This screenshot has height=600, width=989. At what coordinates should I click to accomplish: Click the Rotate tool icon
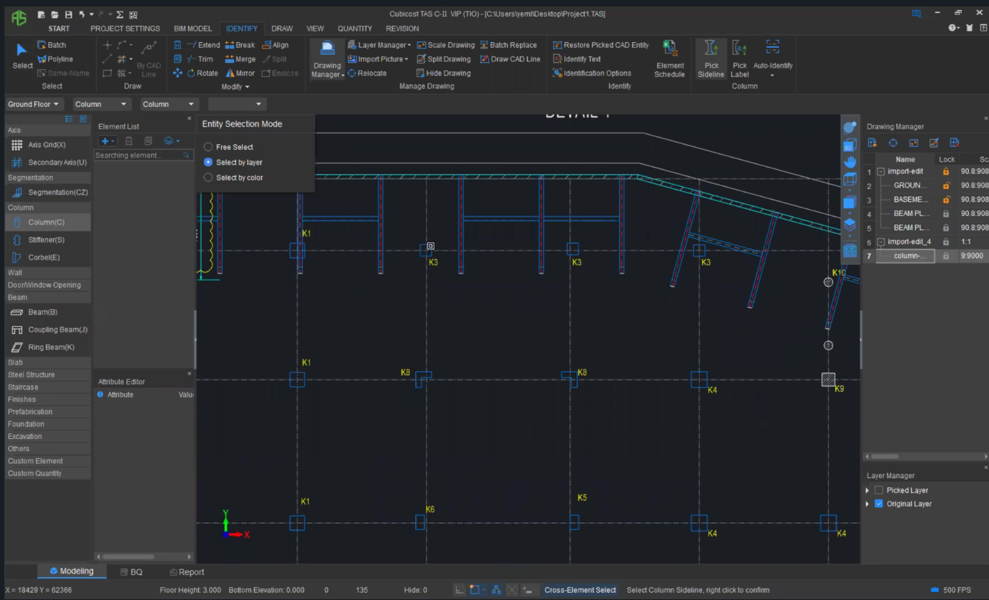(x=191, y=73)
